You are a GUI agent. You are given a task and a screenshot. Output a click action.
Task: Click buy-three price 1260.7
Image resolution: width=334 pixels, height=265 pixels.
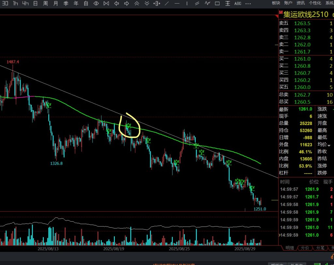point(302,73)
